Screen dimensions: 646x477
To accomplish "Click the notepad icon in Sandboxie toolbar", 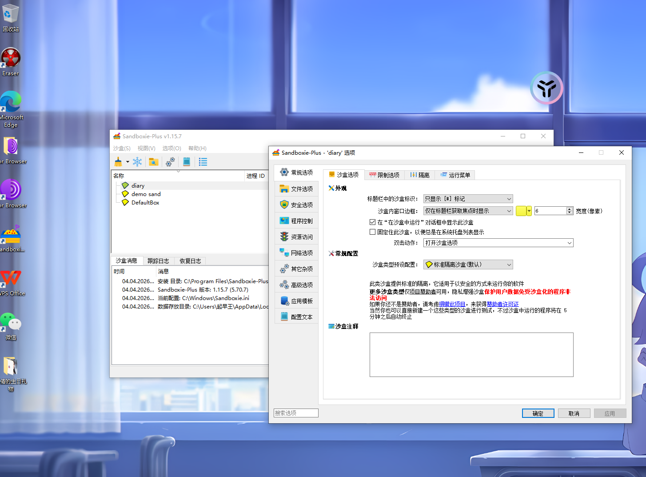I will [187, 162].
